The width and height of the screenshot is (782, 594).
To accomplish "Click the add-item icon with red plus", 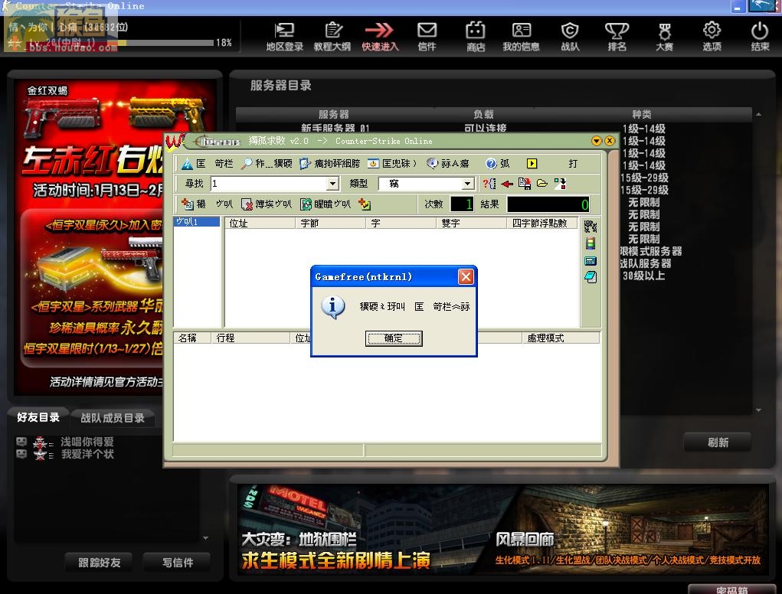I will [x=188, y=204].
